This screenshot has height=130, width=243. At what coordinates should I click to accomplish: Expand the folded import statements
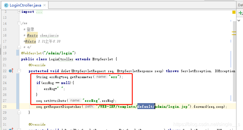pyautogui.click(x=19, y=12)
